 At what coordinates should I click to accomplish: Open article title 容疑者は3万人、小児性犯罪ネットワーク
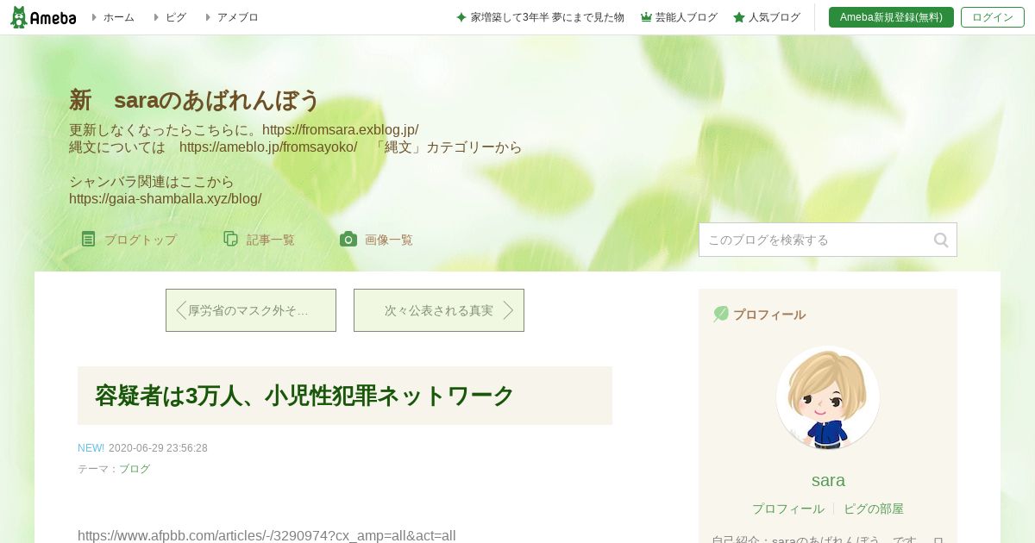click(304, 396)
